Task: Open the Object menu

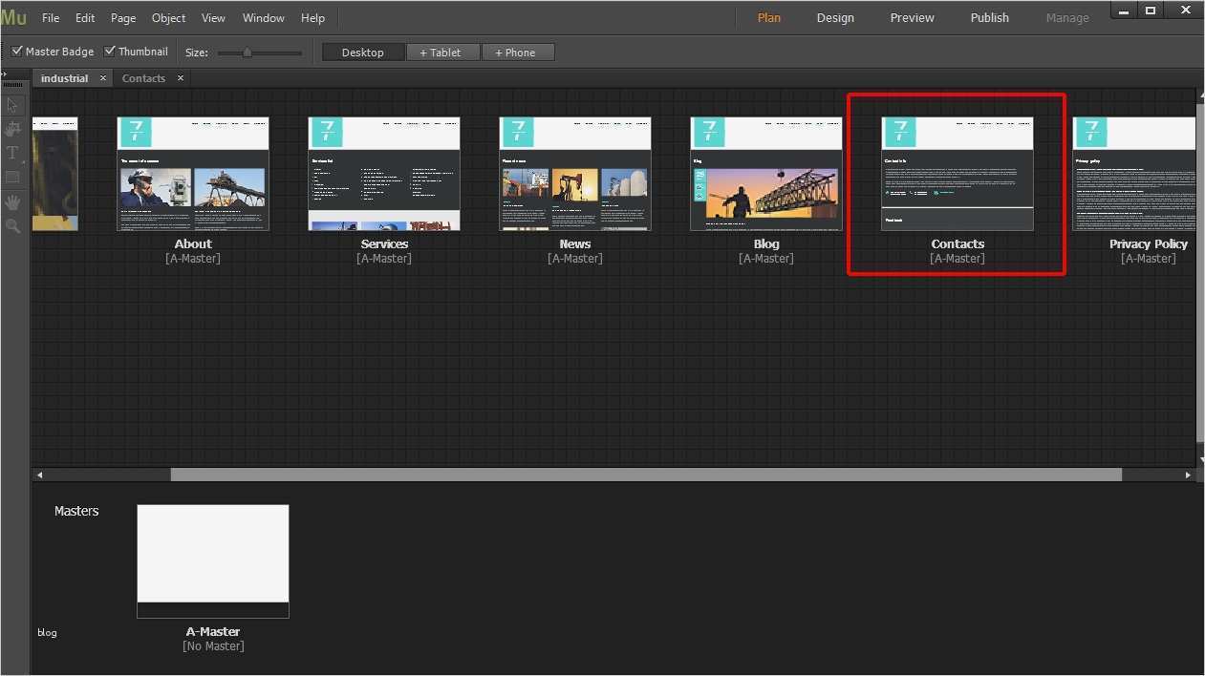Action: pos(169,18)
